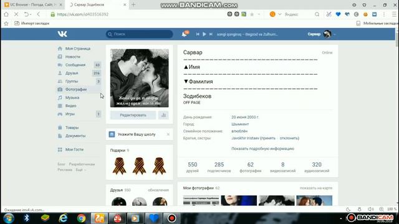Image resolution: width=399 pixels, height=224 pixels.
Task: Open Сообщения in sidebar
Action: click(x=75, y=65)
